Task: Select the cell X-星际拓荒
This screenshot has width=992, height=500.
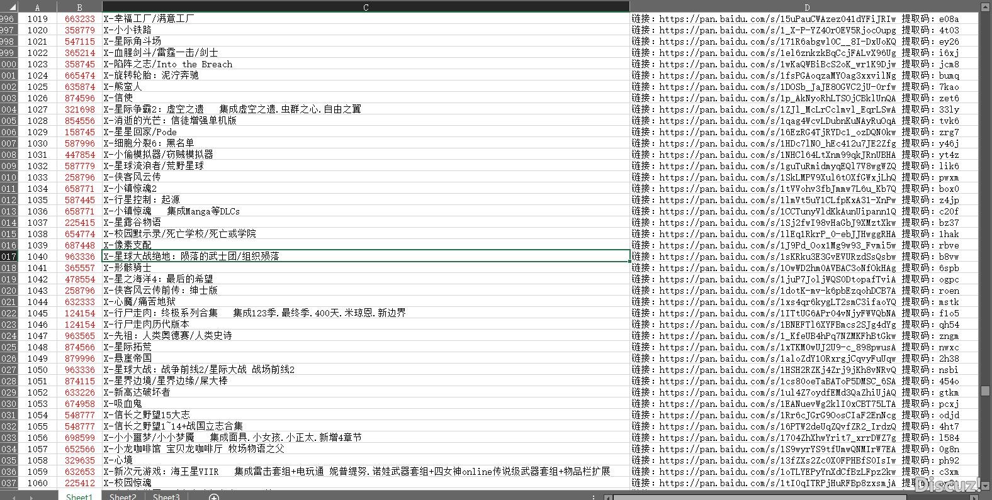Action: (x=366, y=347)
